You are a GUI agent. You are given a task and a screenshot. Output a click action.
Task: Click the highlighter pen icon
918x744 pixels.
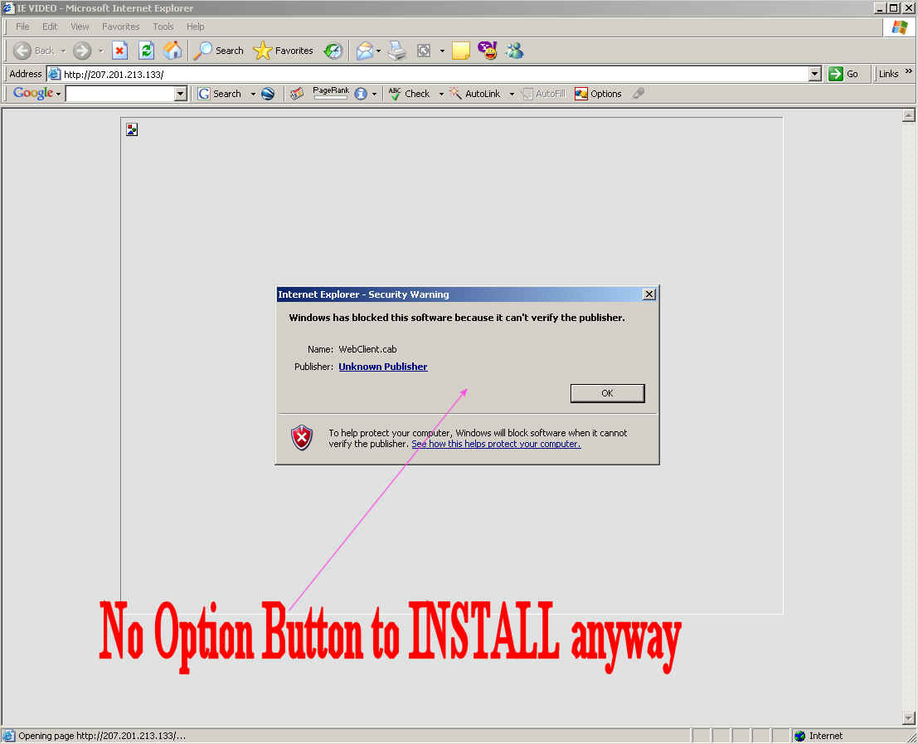(x=639, y=93)
